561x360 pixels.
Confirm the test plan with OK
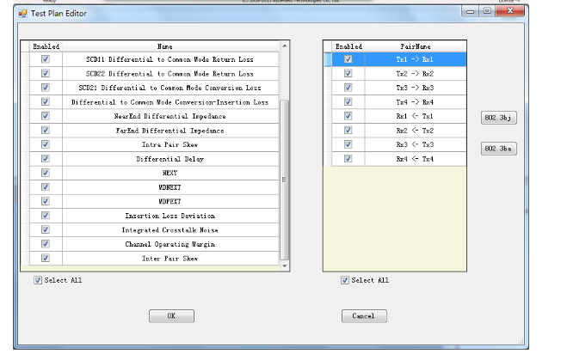click(171, 316)
